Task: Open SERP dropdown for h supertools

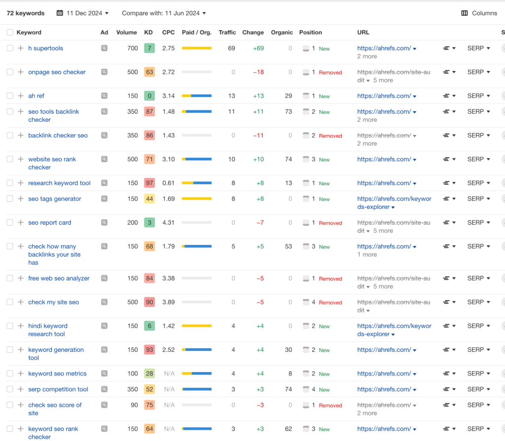Action: (x=478, y=48)
